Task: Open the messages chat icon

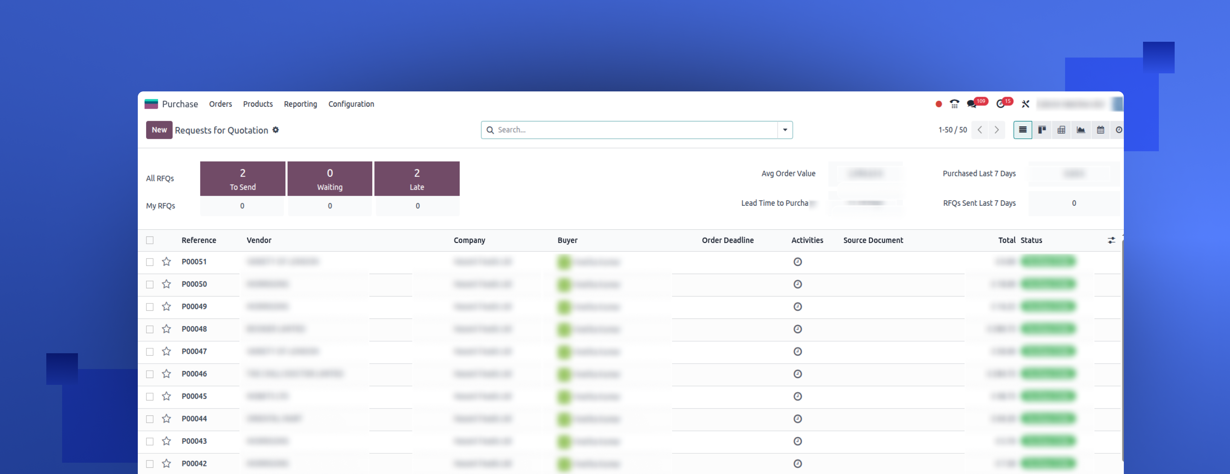Action: tap(972, 104)
